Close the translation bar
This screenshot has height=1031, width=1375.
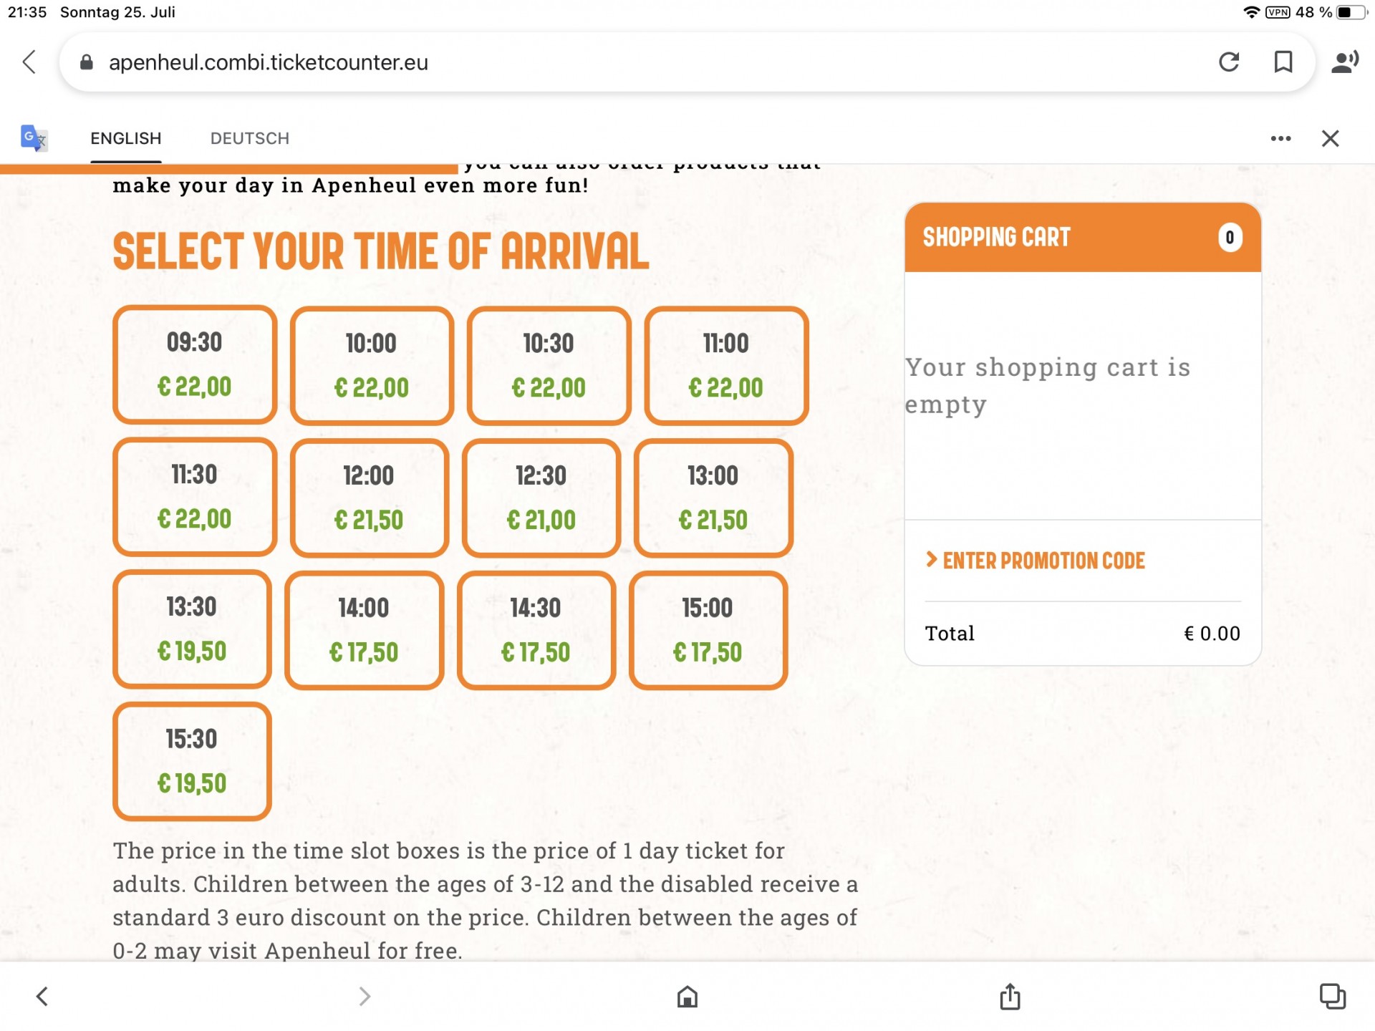[x=1330, y=138]
